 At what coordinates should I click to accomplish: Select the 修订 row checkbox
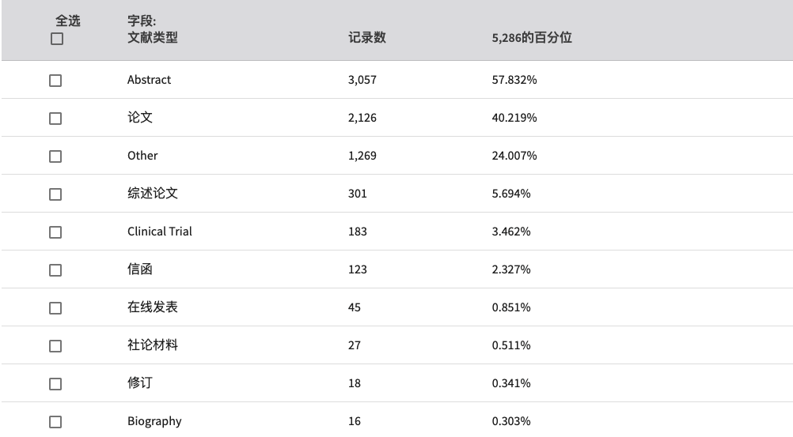point(55,384)
